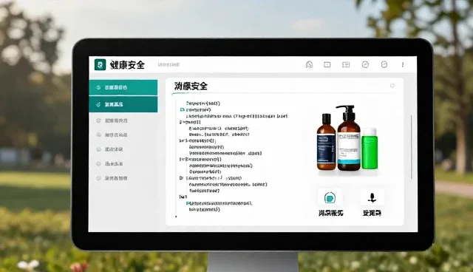This screenshot has height=272, width=473.
Task: Click the card-with-lines icon in top toolbar
Action: coord(346,64)
